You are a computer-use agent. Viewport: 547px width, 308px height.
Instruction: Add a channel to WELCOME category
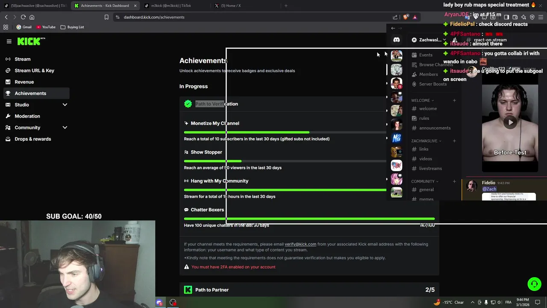(454, 101)
